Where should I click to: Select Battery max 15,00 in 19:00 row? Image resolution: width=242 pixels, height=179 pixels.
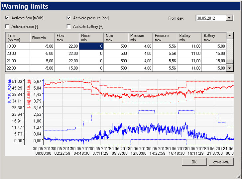click(x=214, y=46)
